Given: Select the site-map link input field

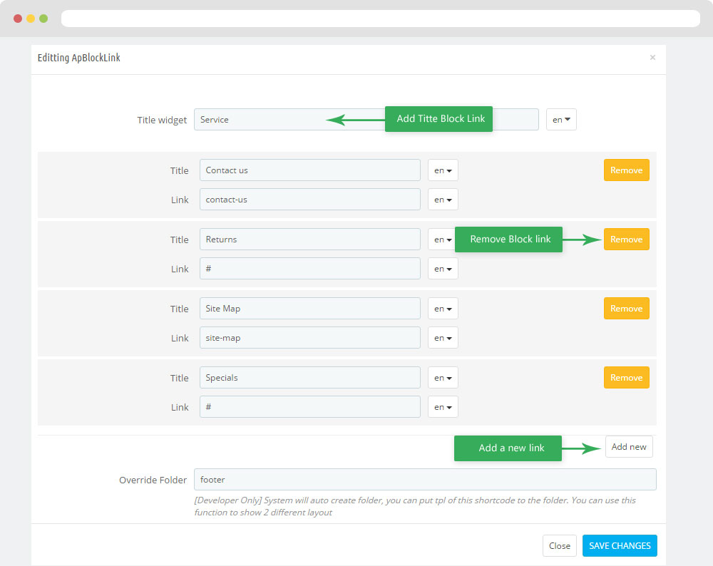Looking at the screenshot, I should (x=309, y=338).
